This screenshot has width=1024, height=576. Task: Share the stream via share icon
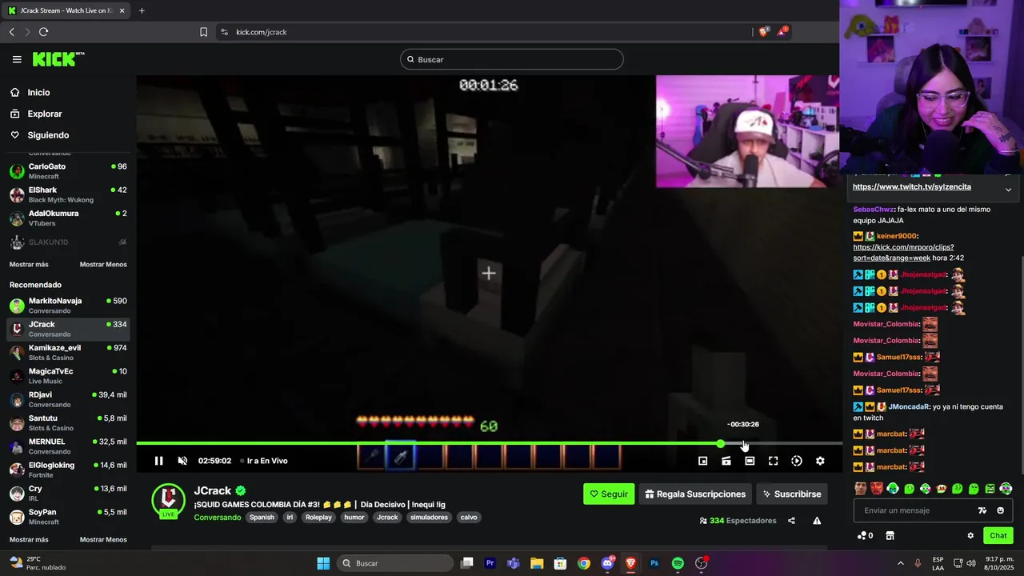click(x=791, y=521)
